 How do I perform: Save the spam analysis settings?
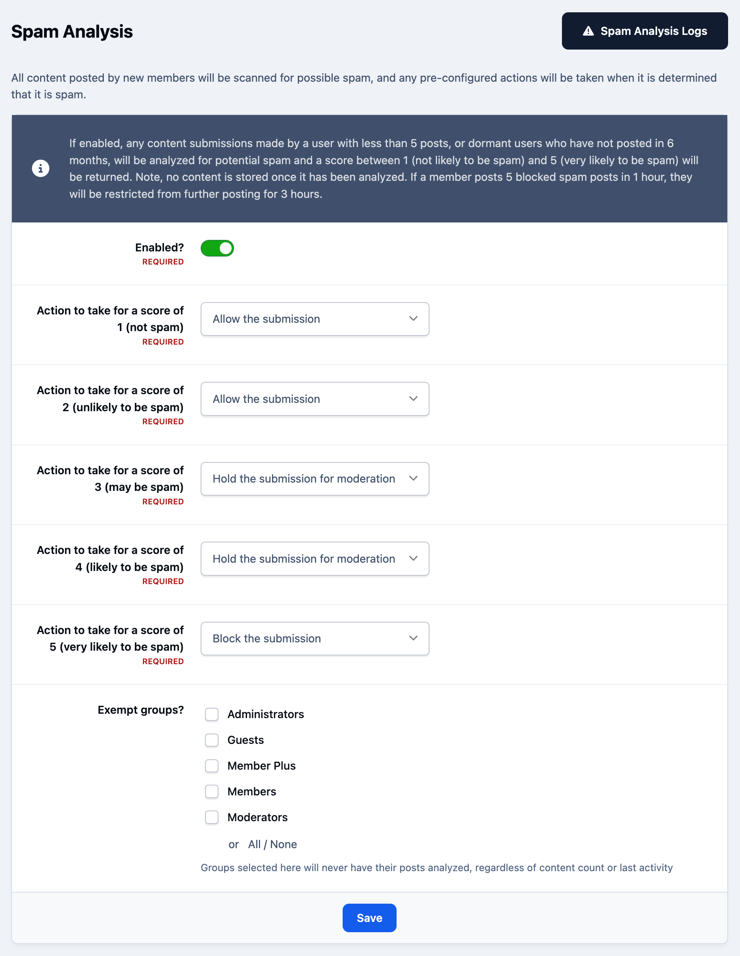click(369, 918)
